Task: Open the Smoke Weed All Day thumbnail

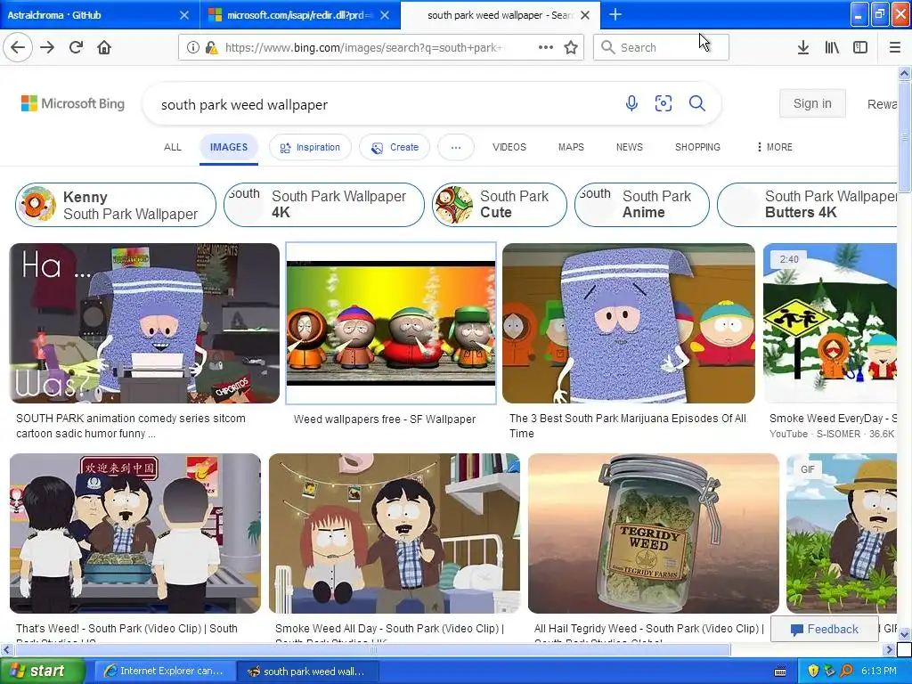Action: (395, 533)
